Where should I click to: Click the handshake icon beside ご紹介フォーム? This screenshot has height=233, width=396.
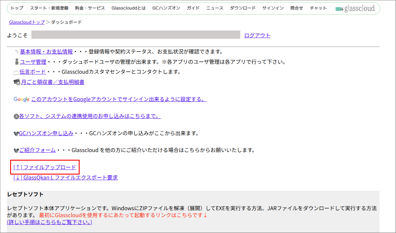tap(16, 150)
